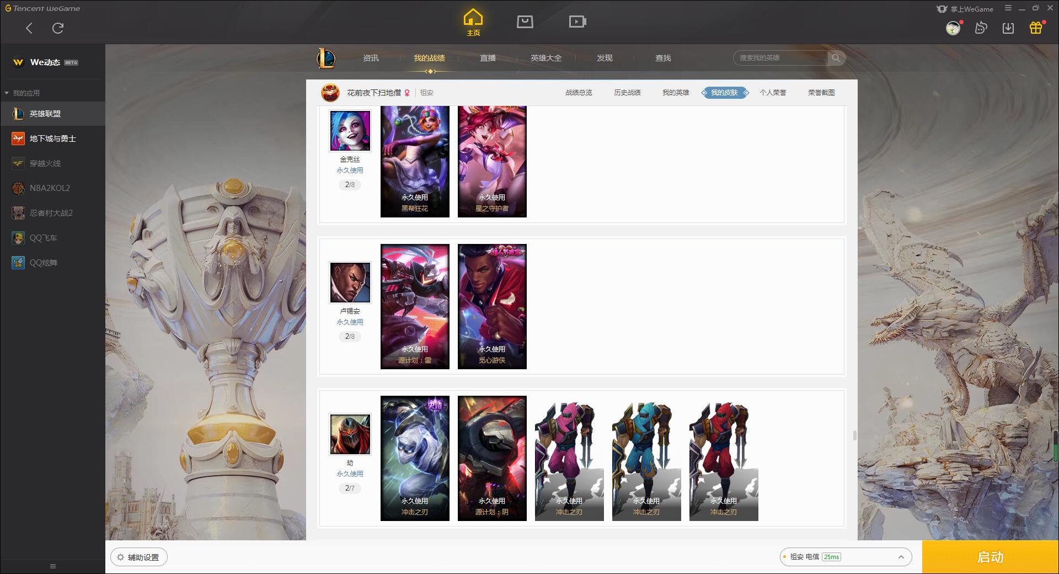Select 英雄联盟 in the sidebar
The width and height of the screenshot is (1059, 574).
(x=52, y=114)
